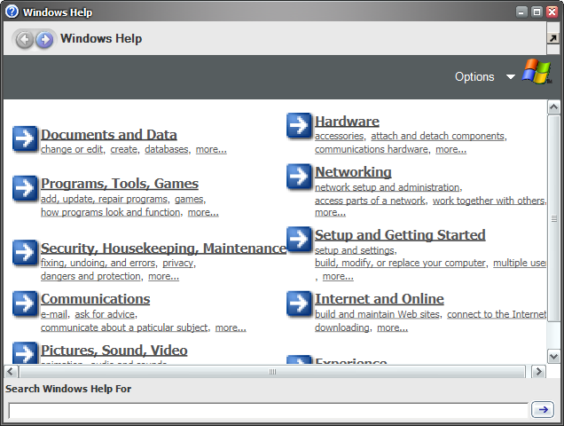Click the small arrow in top-right corner
Viewport: 564px width, 426px height.
coord(554,39)
